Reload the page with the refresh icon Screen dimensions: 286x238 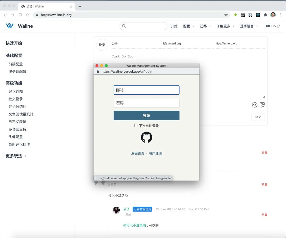coord(20,15)
